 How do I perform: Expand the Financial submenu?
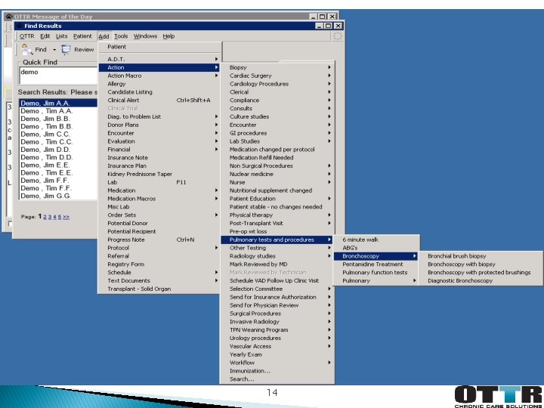click(159, 150)
